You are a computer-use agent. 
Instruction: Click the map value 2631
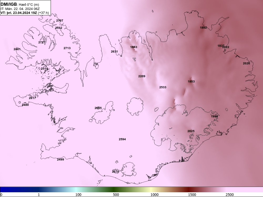click(x=114, y=51)
